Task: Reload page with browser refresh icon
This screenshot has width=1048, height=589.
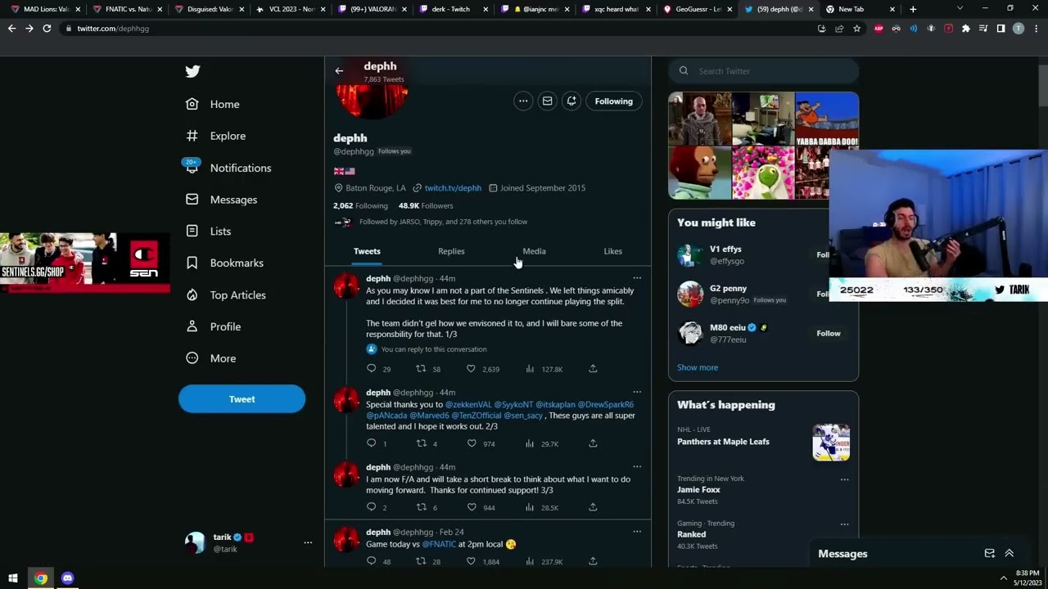Action: point(47,29)
